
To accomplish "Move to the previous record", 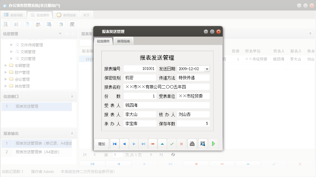I will 124,144.
